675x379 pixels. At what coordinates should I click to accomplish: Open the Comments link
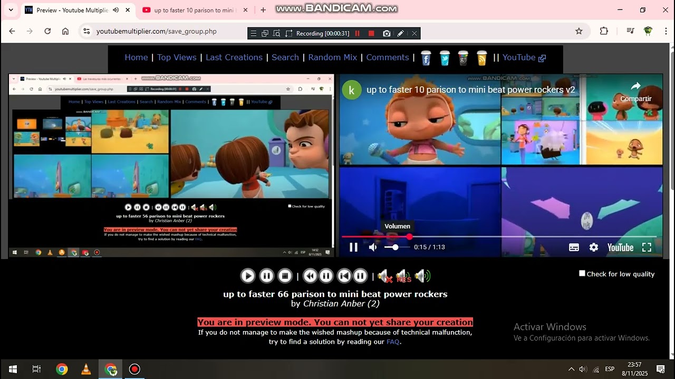point(388,57)
